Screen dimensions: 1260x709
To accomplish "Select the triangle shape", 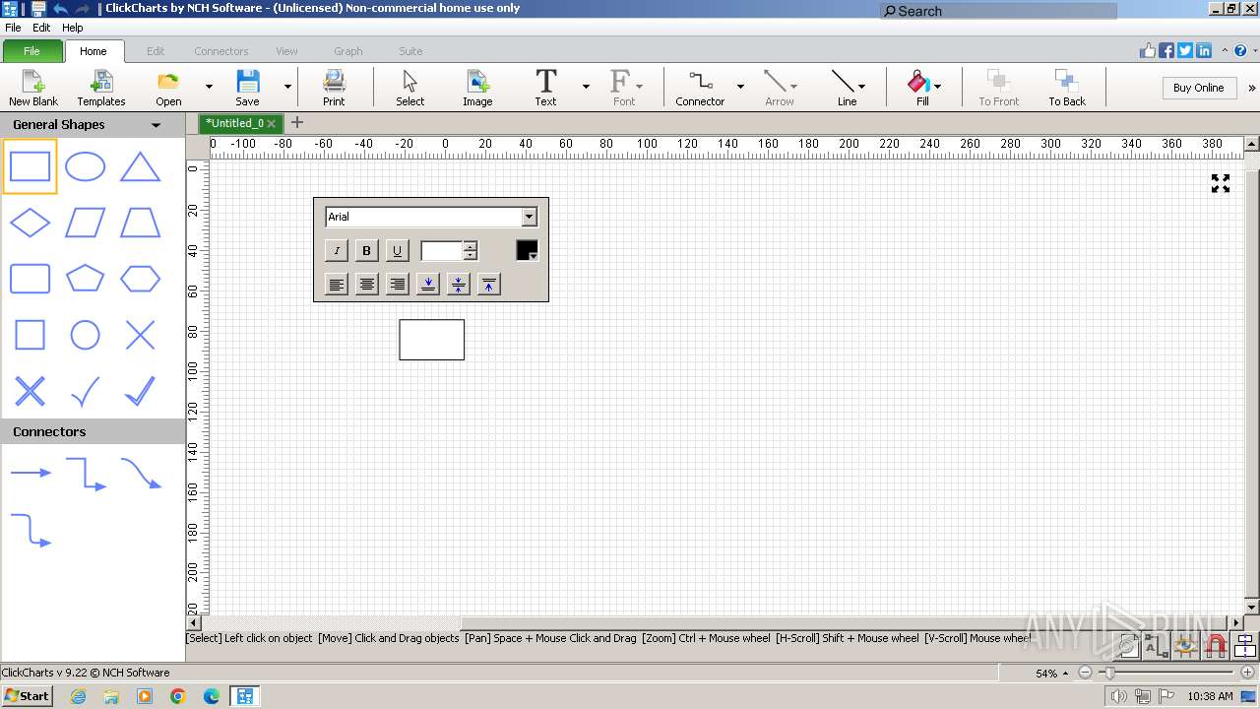I will click(x=140, y=166).
